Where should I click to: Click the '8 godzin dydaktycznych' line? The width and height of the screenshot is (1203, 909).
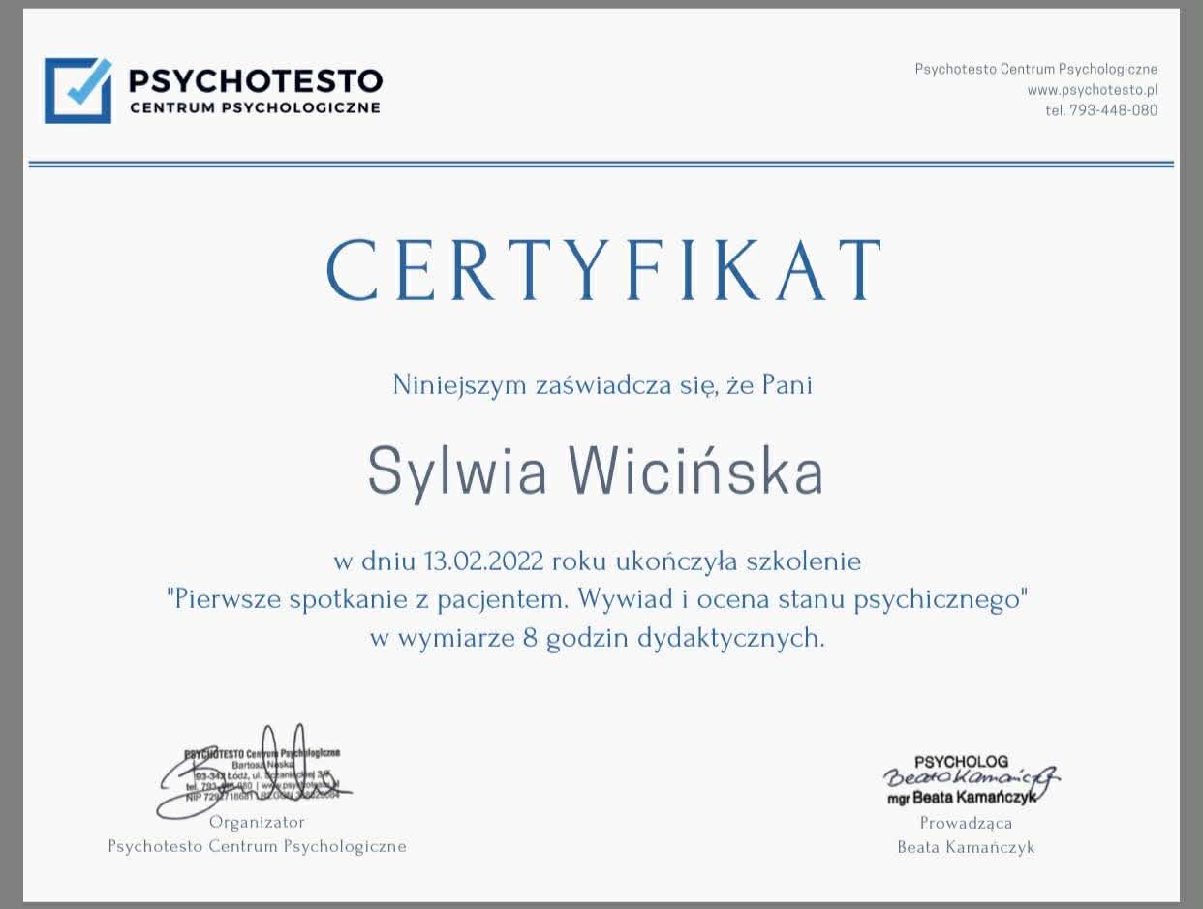point(597,639)
